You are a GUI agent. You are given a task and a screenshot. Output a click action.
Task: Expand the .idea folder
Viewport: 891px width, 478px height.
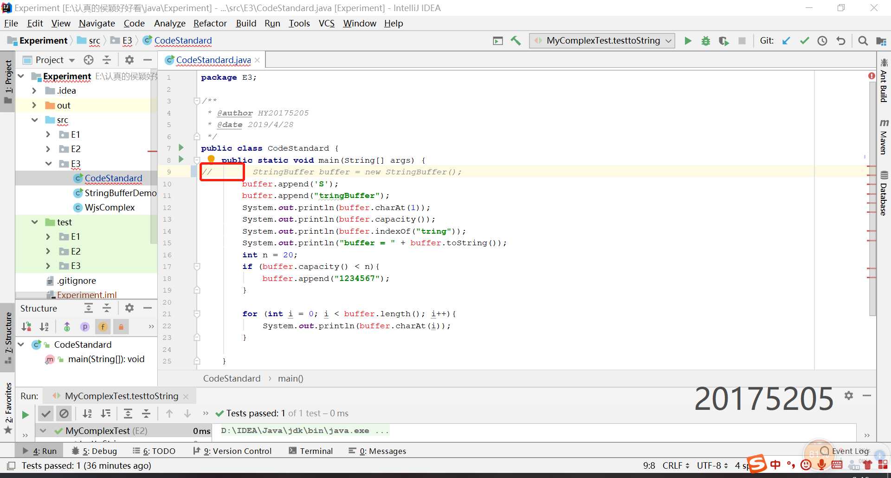(x=34, y=90)
